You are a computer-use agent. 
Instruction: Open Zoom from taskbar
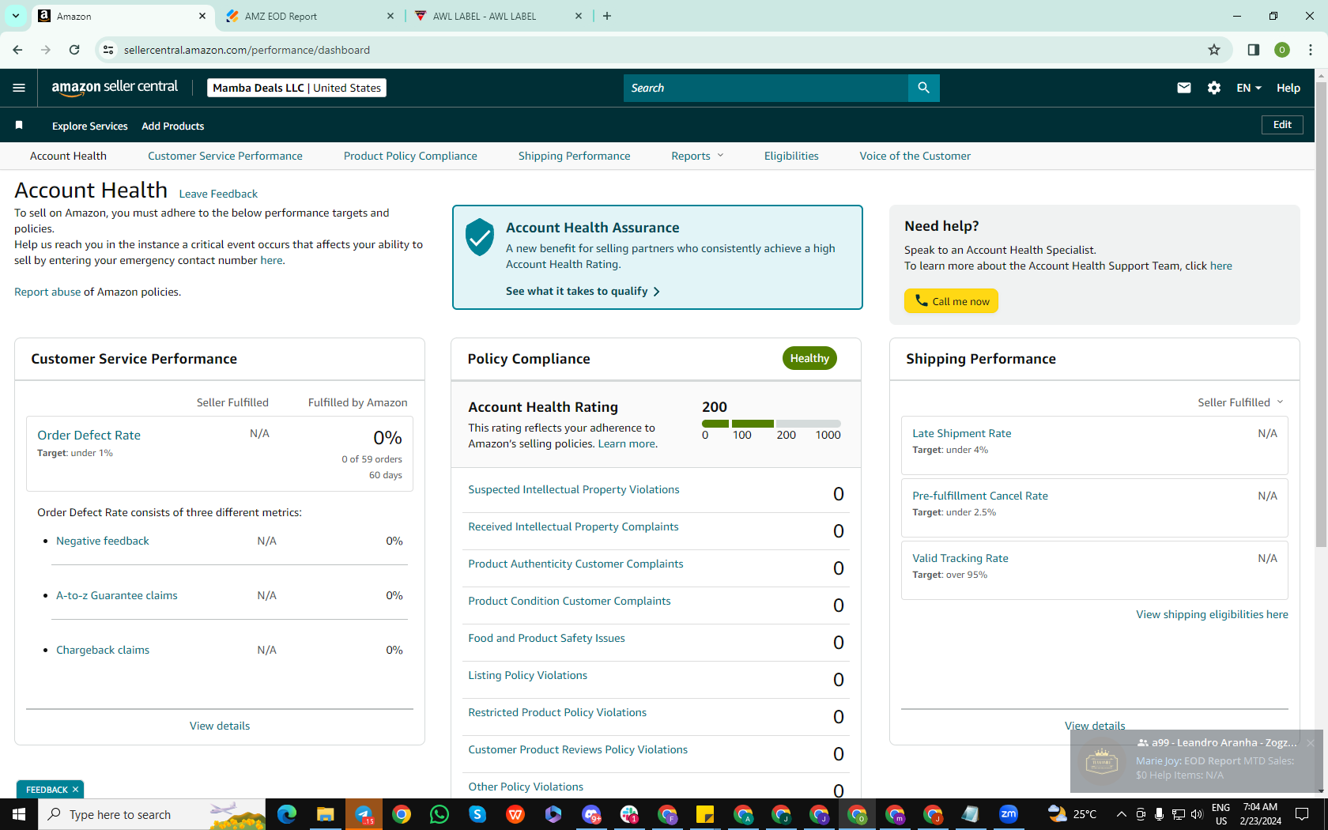click(x=1009, y=814)
